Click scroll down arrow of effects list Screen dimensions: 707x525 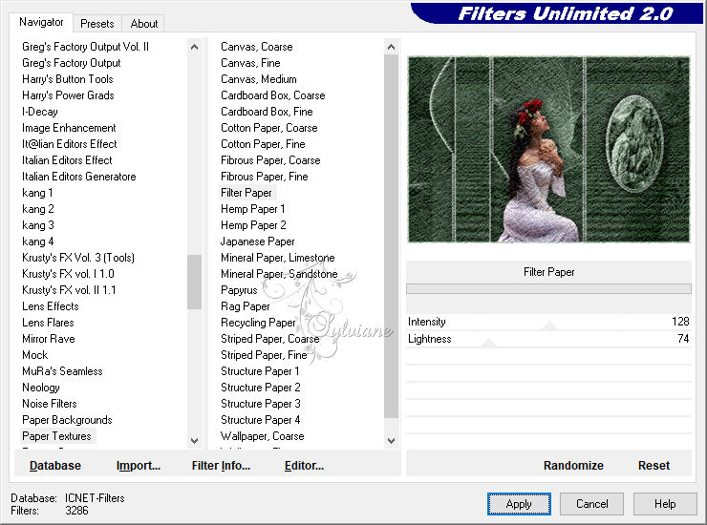[x=391, y=441]
